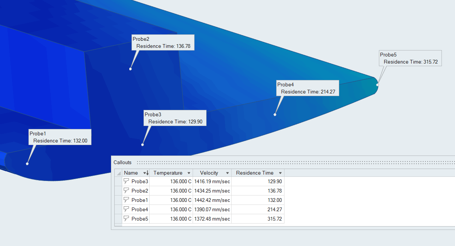Click the Probe4 callout icon in table
The image size is (455, 246).
coord(126,209)
